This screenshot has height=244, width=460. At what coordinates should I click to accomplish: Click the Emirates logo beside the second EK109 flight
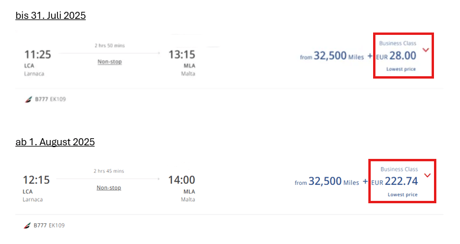coord(27,226)
